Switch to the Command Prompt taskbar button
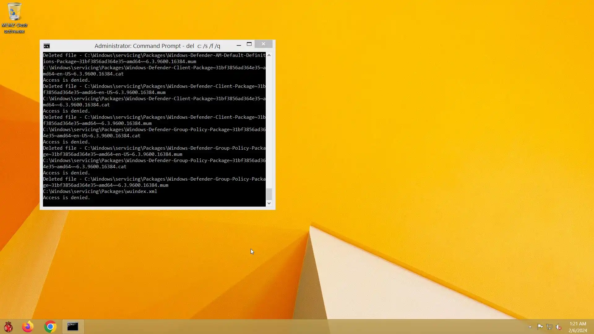The width and height of the screenshot is (594, 334). [x=73, y=327]
